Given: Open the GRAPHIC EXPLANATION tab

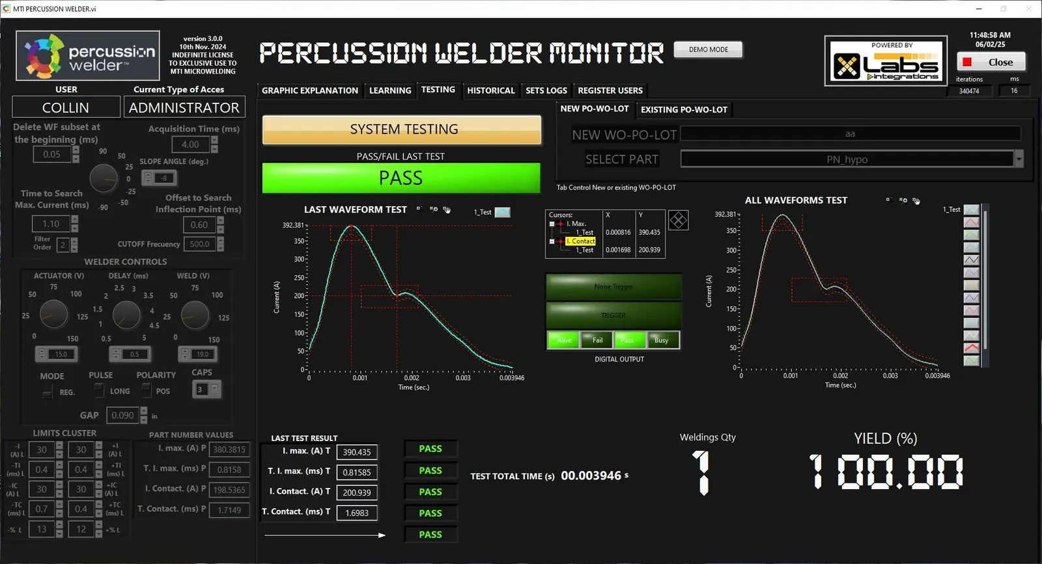Looking at the screenshot, I should point(310,90).
